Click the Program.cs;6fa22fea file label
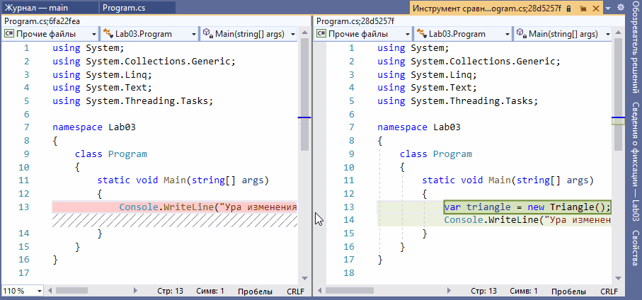The image size is (642, 300). pos(42,21)
